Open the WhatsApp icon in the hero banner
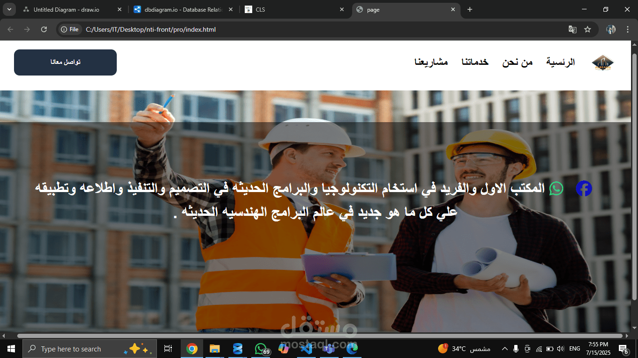Viewport: 638px width, 358px height. [556, 188]
